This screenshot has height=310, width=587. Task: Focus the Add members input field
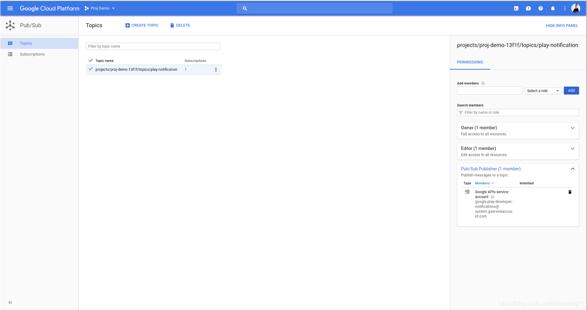click(x=490, y=91)
